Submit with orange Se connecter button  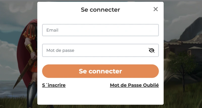pyautogui.click(x=100, y=71)
